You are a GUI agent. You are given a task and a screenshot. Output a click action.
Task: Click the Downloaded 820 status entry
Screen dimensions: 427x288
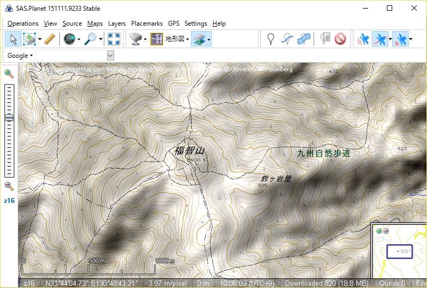coord(326,283)
